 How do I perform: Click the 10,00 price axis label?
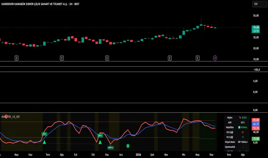(x=256, y=59)
